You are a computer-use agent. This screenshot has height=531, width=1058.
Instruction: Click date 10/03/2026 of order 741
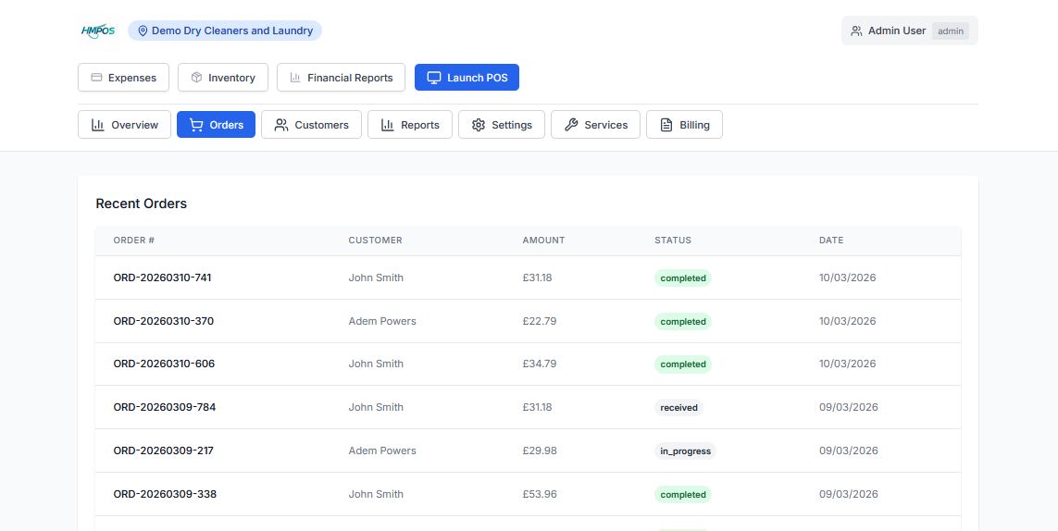[848, 278]
